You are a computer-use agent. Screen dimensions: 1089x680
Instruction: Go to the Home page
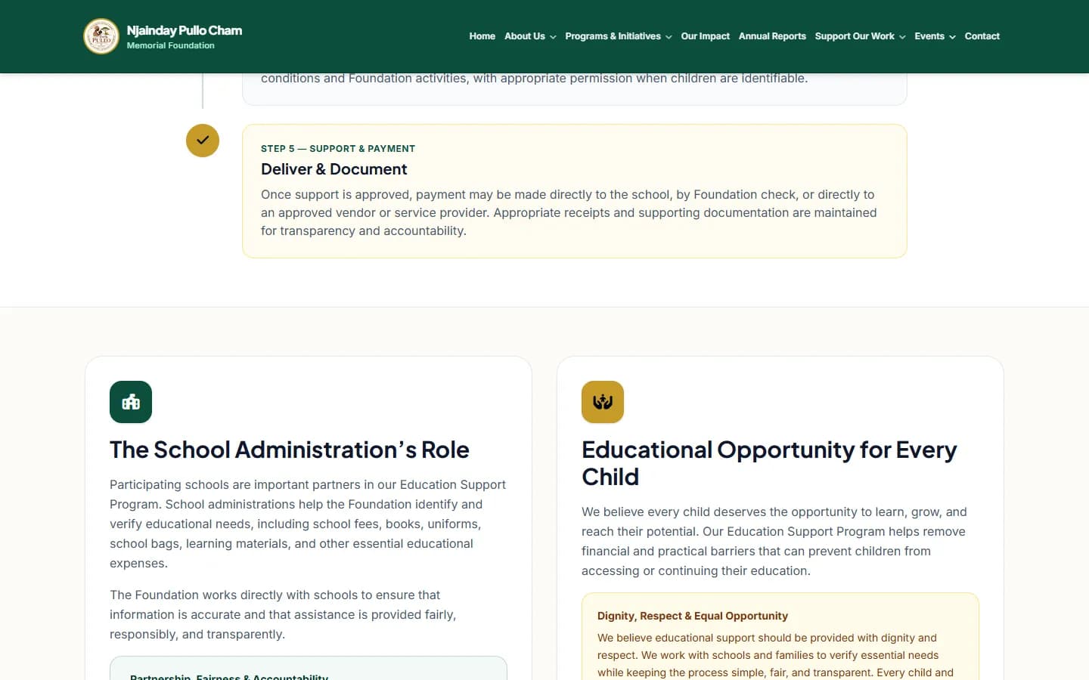[482, 36]
